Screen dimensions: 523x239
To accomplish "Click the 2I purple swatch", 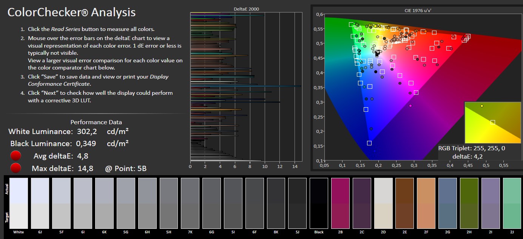I will [491, 203].
